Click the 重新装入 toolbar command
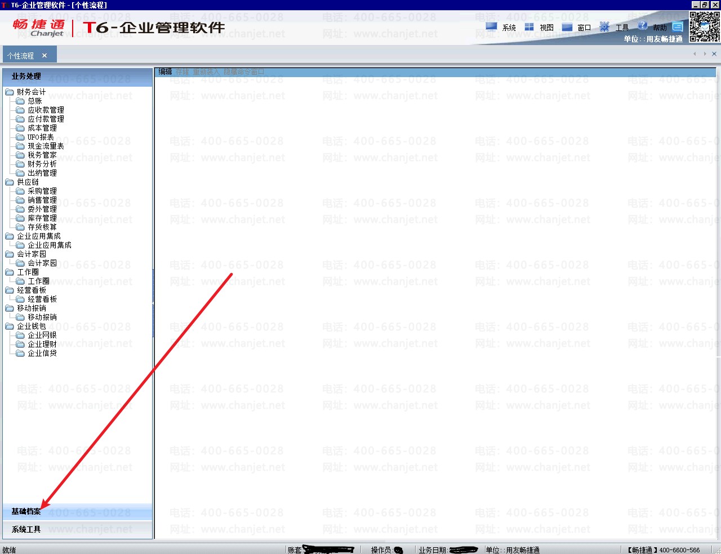The height and width of the screenshot is (554, 721). [206, 72]
